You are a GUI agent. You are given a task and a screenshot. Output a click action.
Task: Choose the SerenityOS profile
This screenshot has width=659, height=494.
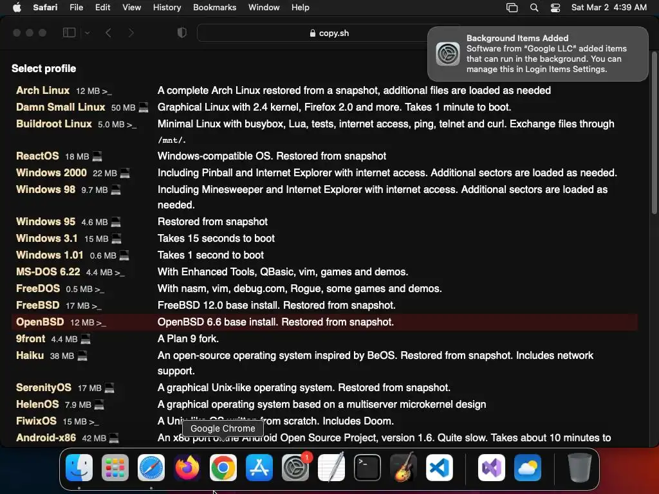click(44, 387)
